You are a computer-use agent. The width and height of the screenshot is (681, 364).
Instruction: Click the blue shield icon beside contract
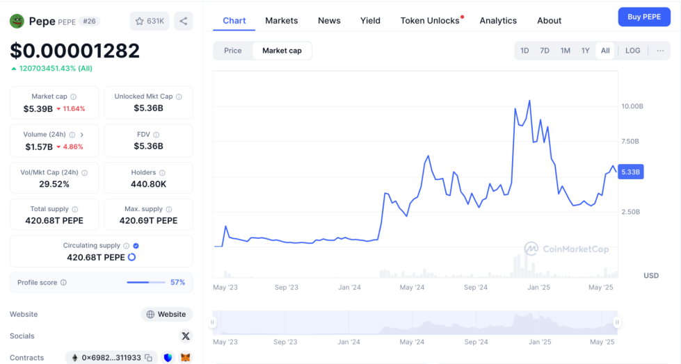(168, 358)
